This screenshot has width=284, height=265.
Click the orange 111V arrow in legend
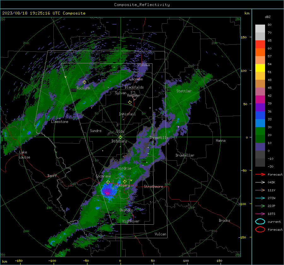[260, 190]
